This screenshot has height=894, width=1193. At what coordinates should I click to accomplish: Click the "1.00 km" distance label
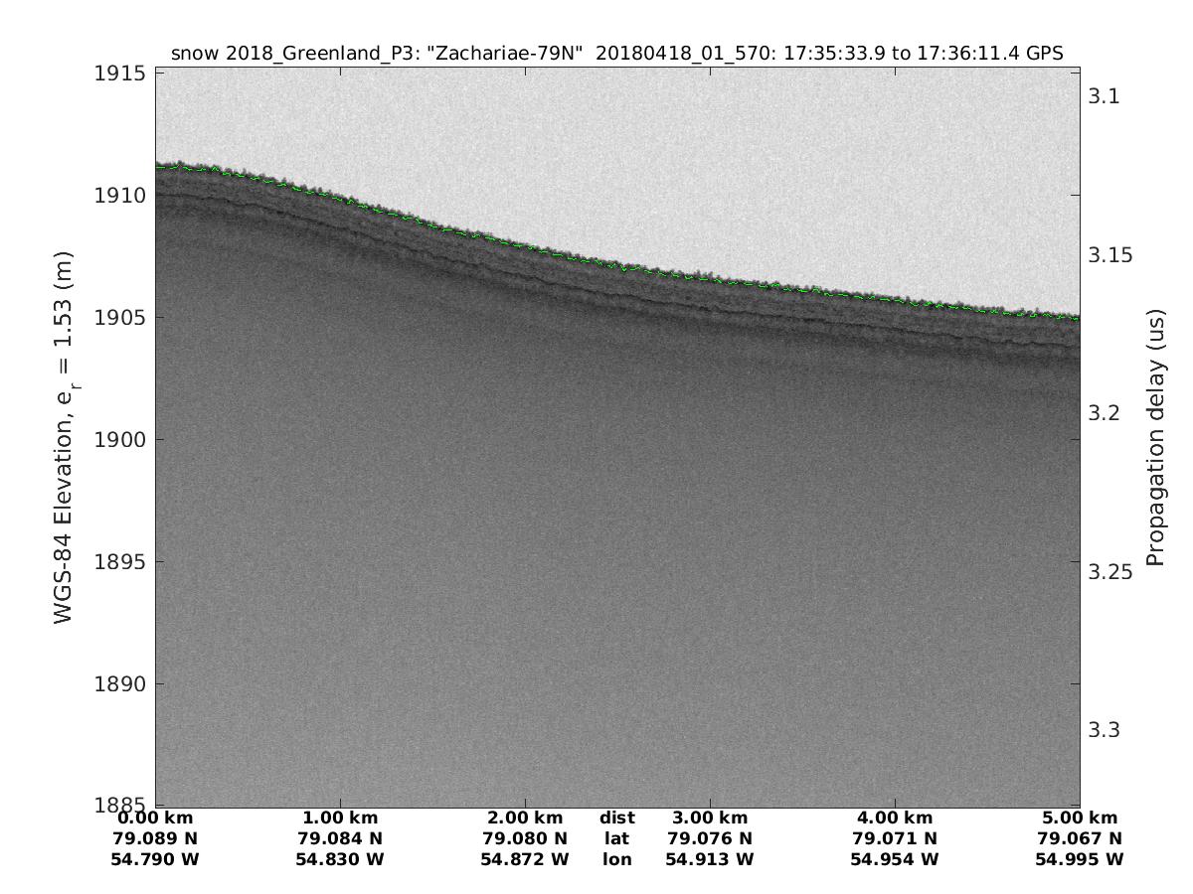(340, 819)
